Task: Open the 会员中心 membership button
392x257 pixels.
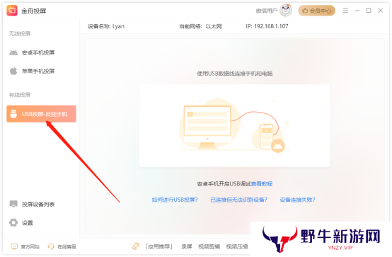Action: tap(316, 11)
